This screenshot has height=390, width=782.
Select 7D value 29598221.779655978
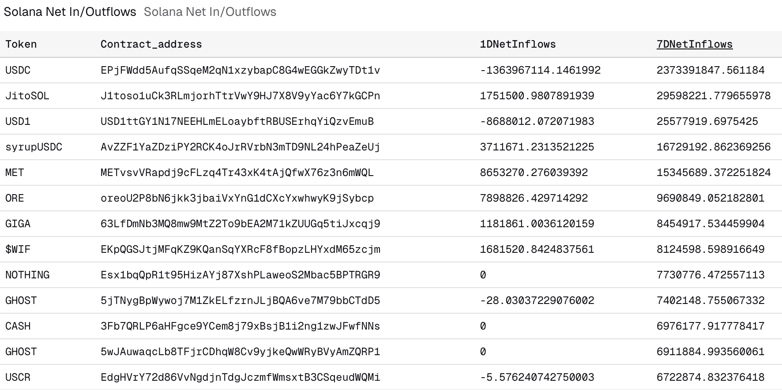714,96
